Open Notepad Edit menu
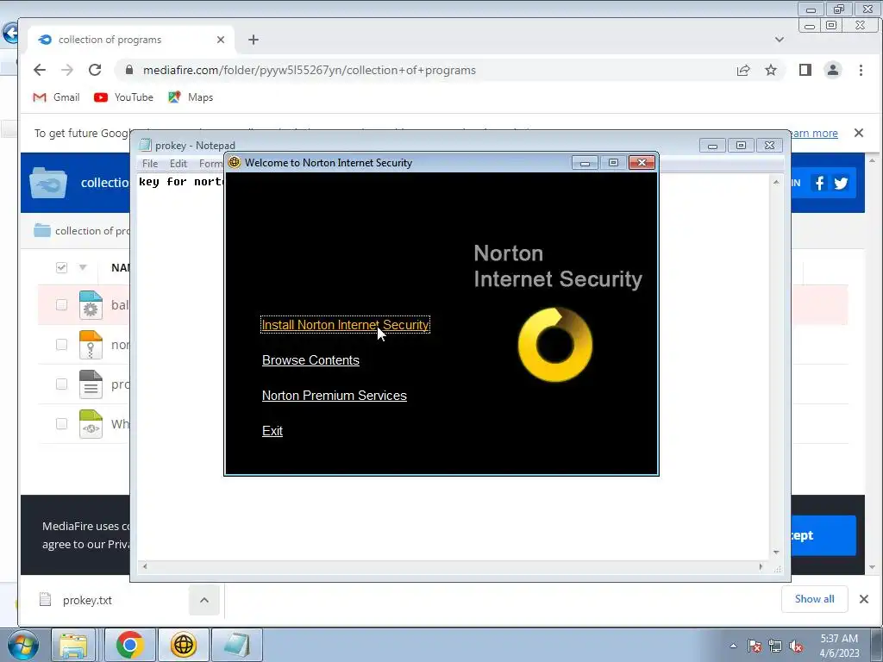Image resolution: width=883 pixels, height=662 pixels. [x=178, y=163]
